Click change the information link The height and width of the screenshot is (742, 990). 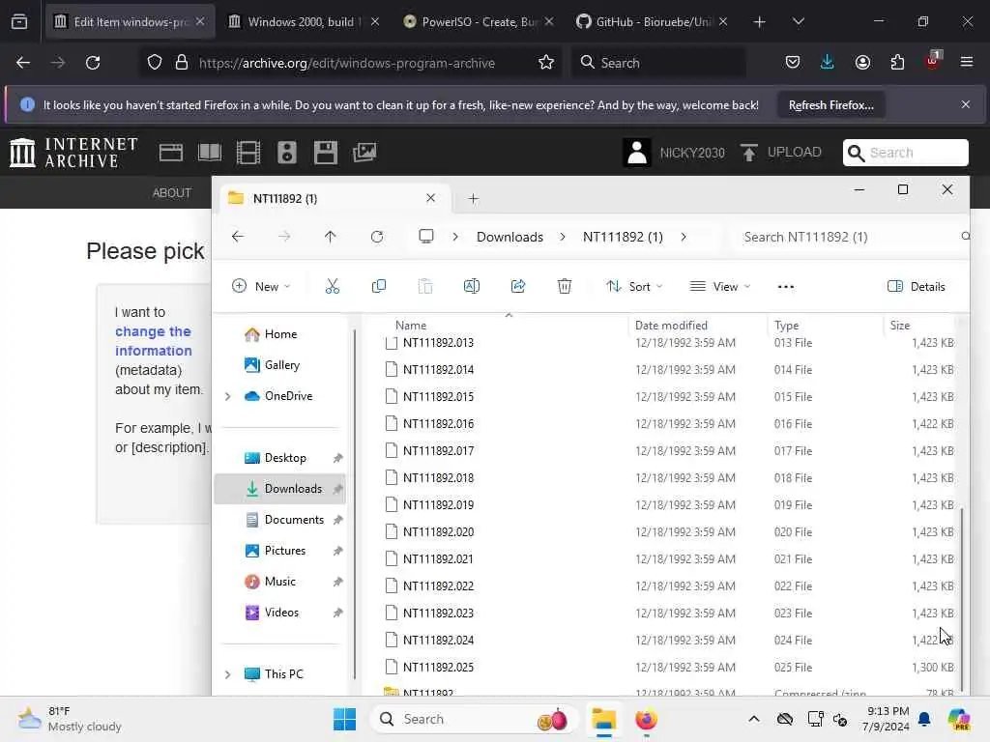point(154,341)
